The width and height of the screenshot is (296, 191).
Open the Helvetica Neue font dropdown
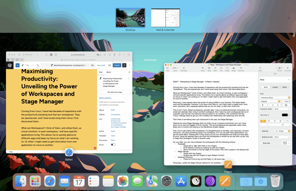click(275, 98)
